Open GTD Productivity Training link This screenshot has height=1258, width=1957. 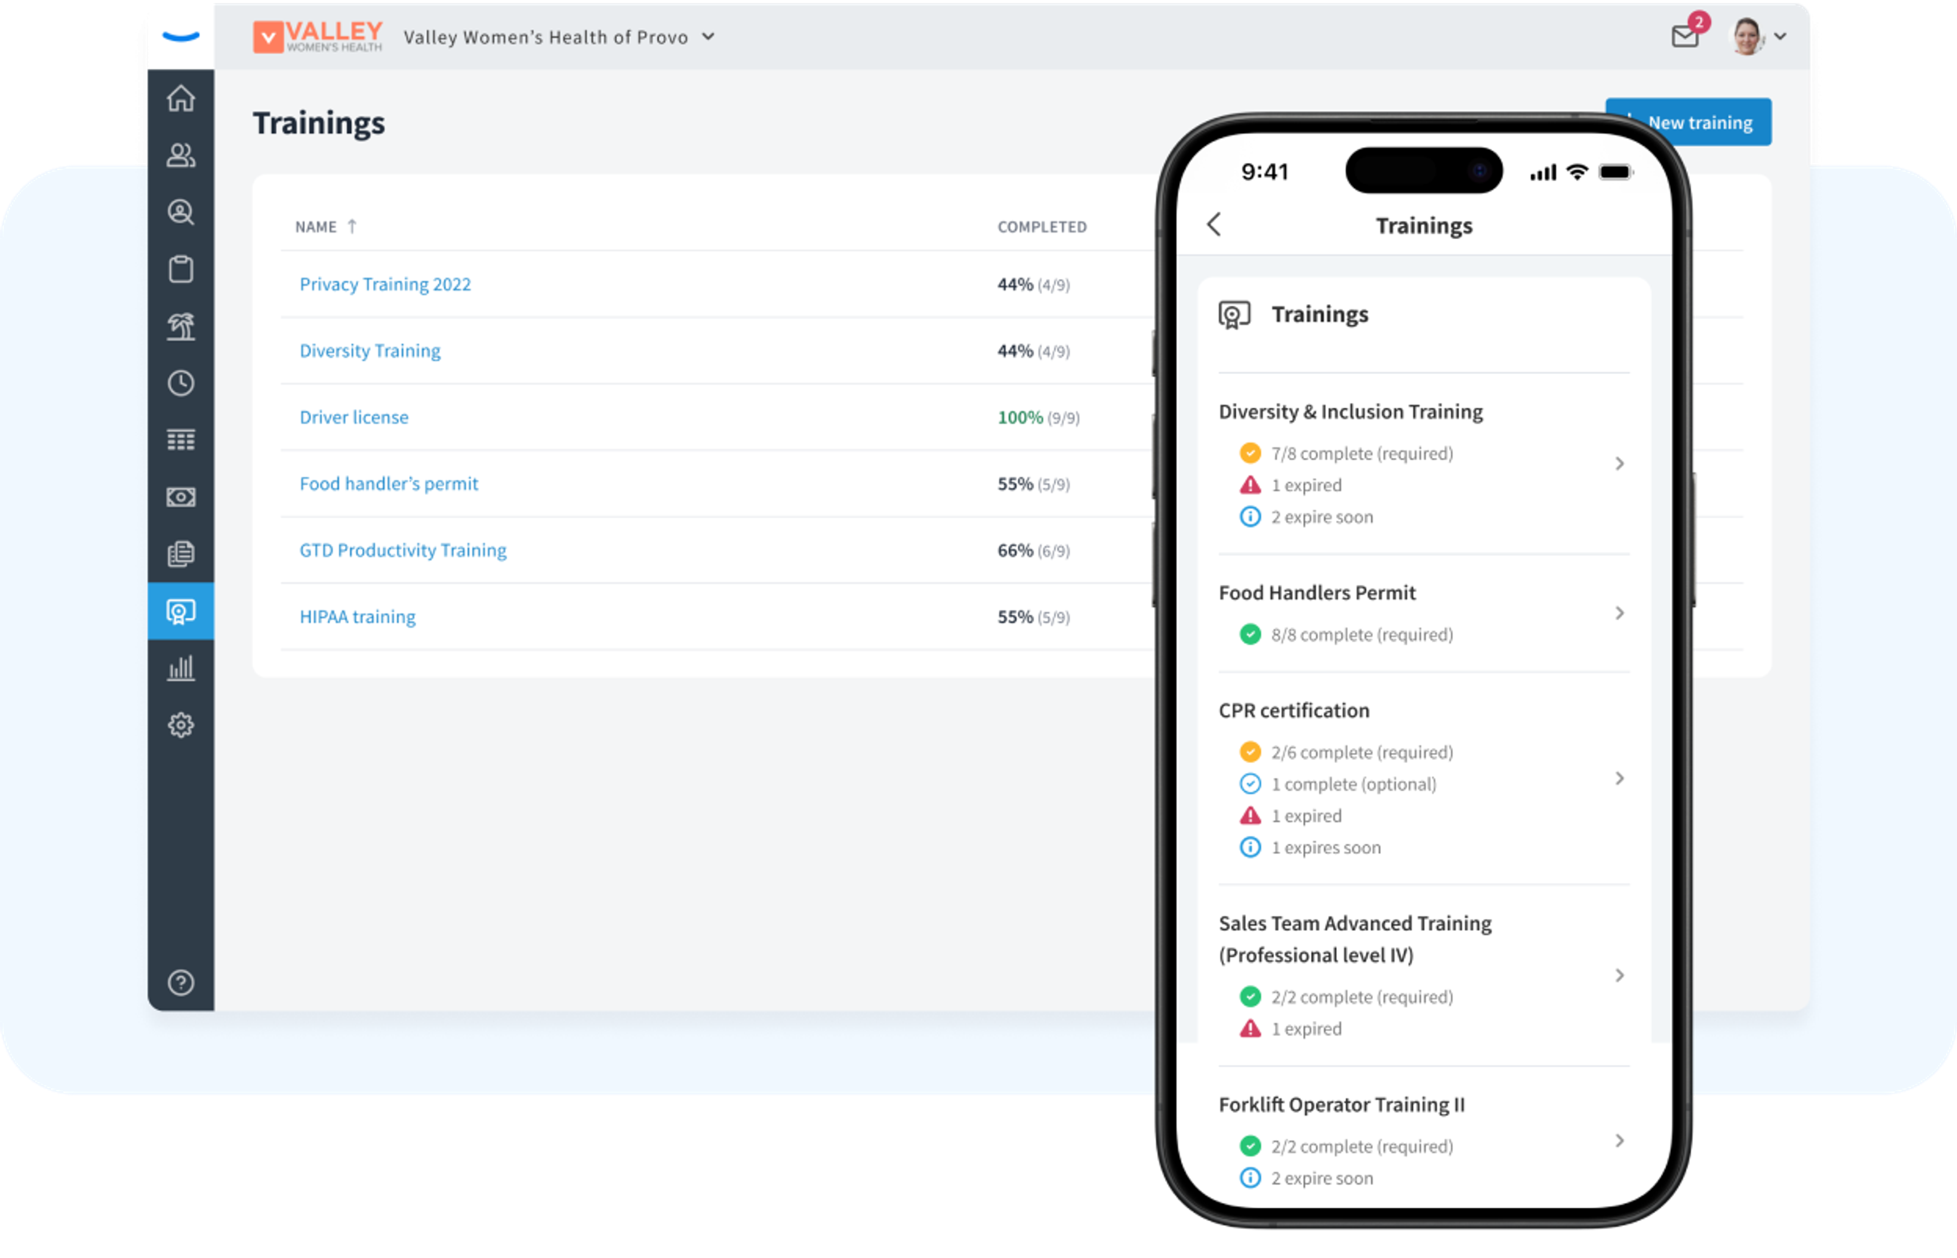[403, 551]
